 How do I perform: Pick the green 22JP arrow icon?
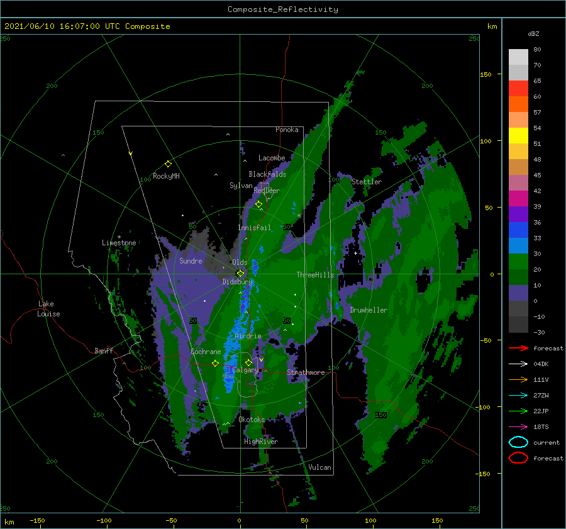click(518, 411)
